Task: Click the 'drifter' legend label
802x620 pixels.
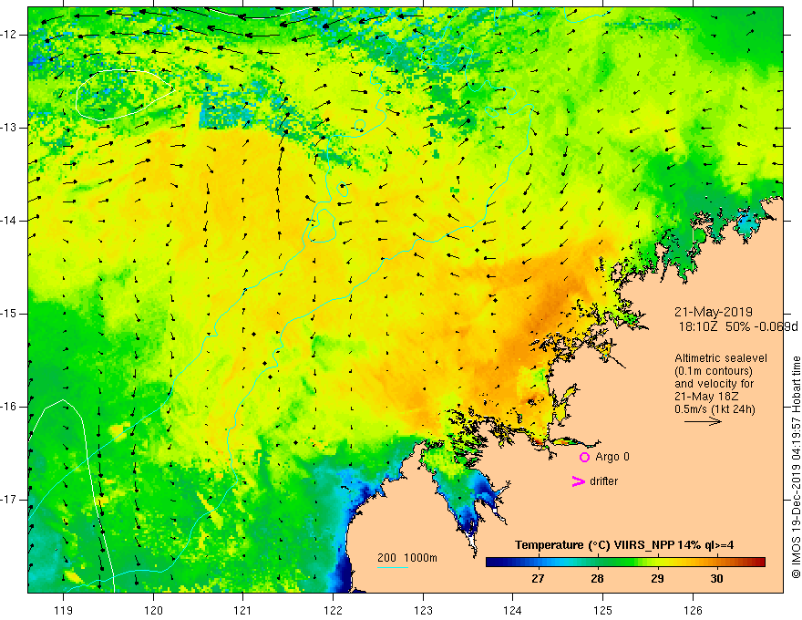Action: (603, 480)
